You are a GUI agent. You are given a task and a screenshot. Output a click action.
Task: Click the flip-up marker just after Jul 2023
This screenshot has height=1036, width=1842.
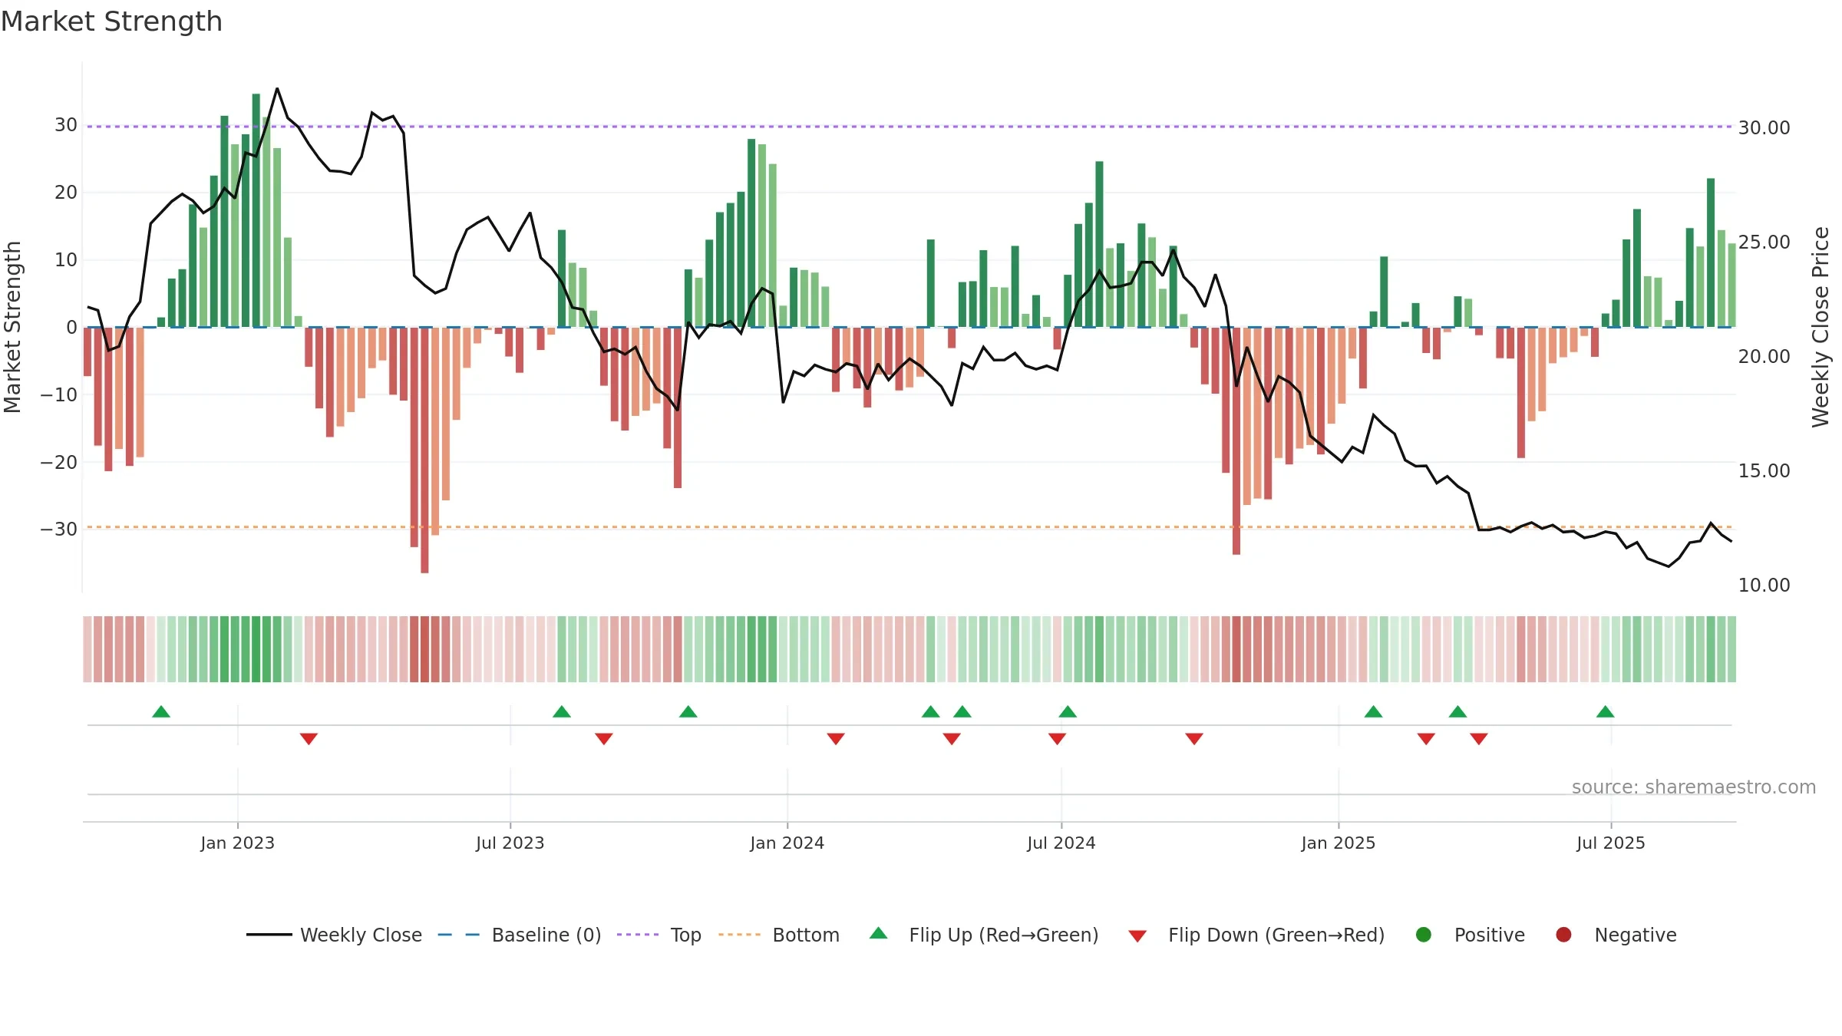(x=562, y=711)
